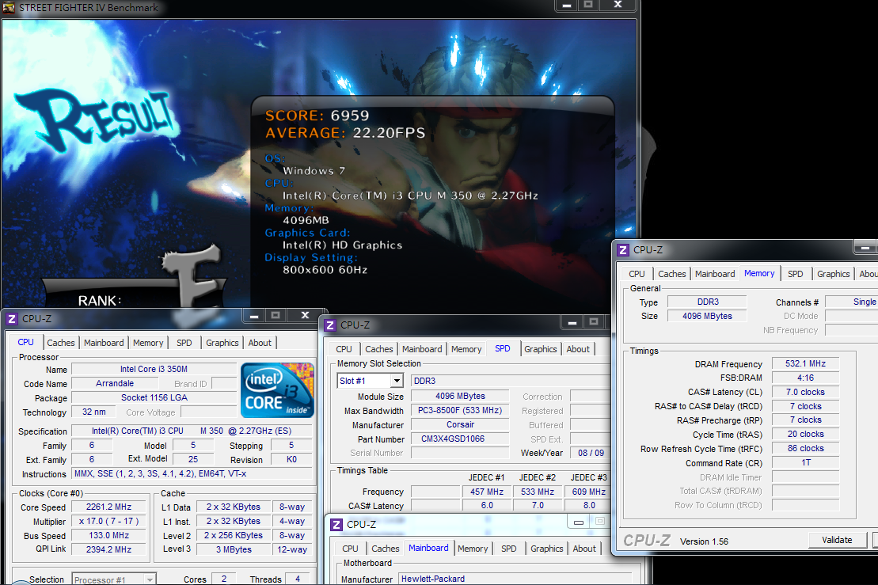
Task: Click the code name value "Arrandale"
Action: 115,383
